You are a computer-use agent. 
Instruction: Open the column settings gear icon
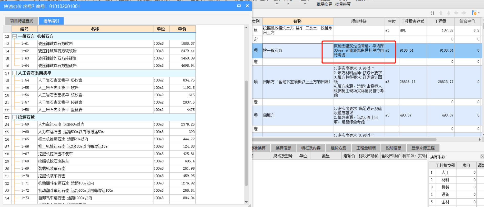point(474,13)
